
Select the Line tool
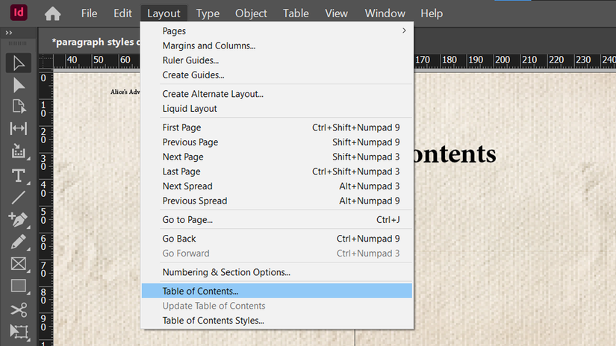(19, 198)
